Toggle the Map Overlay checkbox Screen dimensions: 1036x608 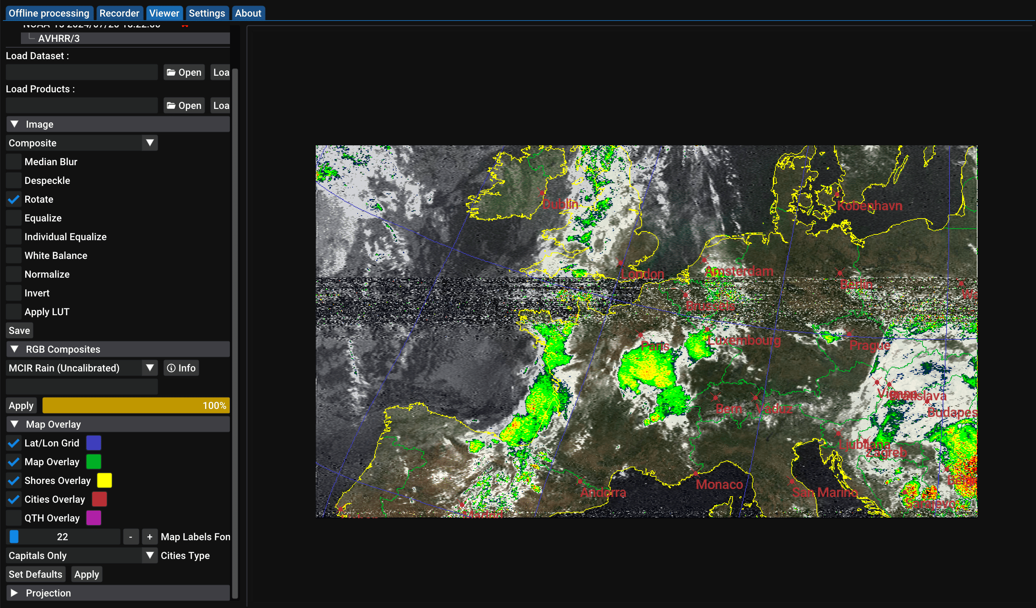[13, 461]
